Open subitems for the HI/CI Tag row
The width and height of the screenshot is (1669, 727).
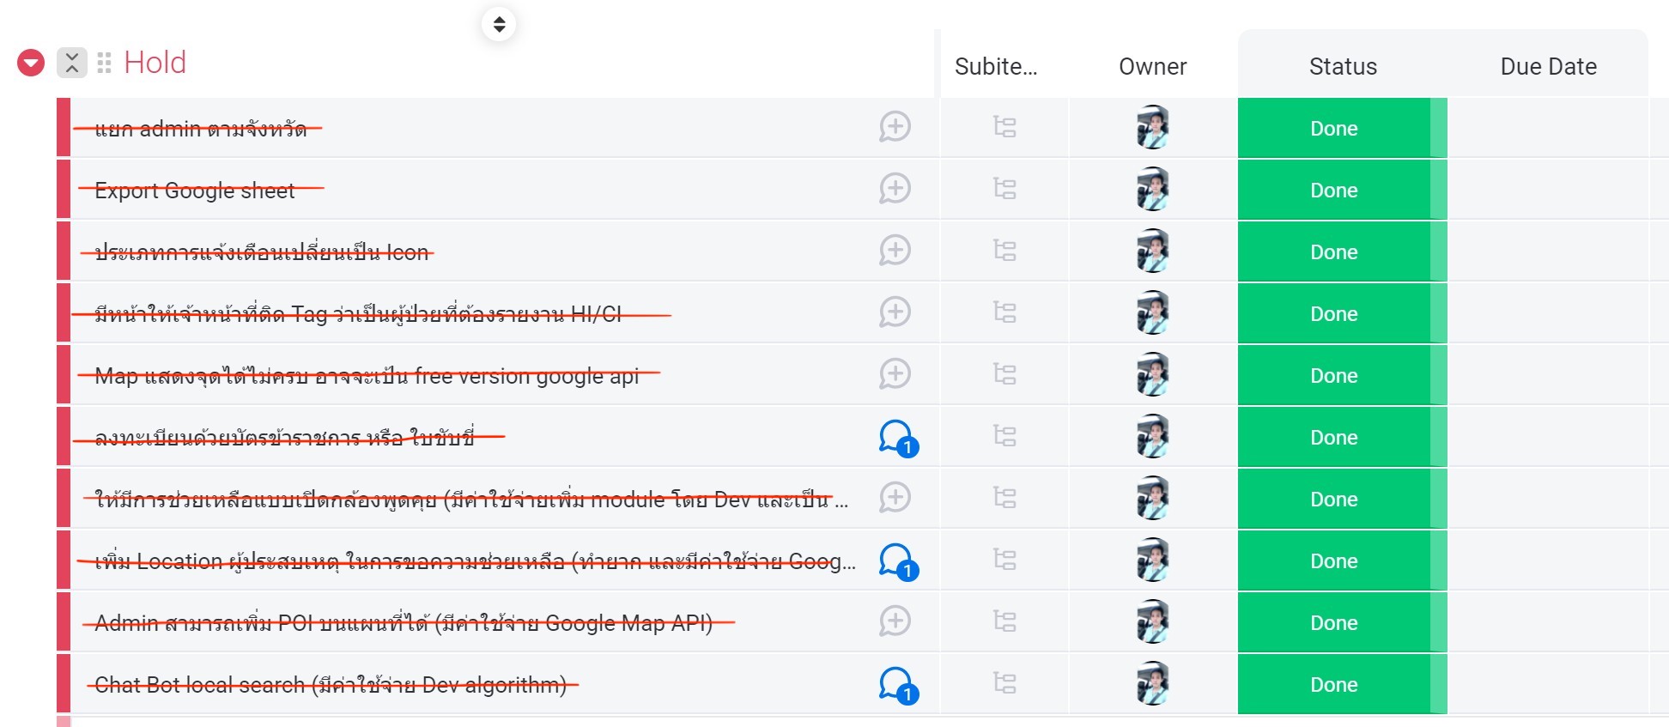pyautogui.click(x=1004, y=312)
